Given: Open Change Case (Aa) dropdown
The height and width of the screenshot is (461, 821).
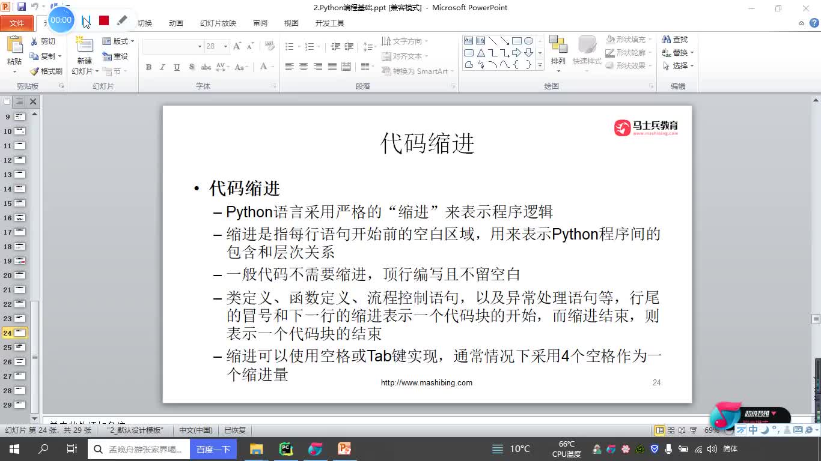Looking at the screenshot, I should 241,67.
